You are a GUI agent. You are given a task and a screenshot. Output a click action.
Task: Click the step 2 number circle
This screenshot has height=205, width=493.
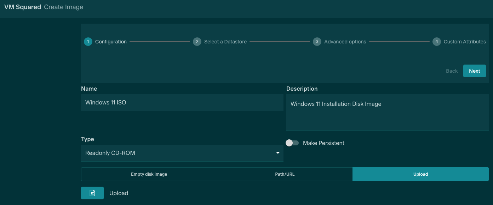[197, 42]
